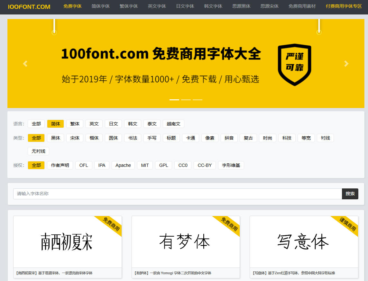Select the 黑体 type filter

[x=55, y=138]
